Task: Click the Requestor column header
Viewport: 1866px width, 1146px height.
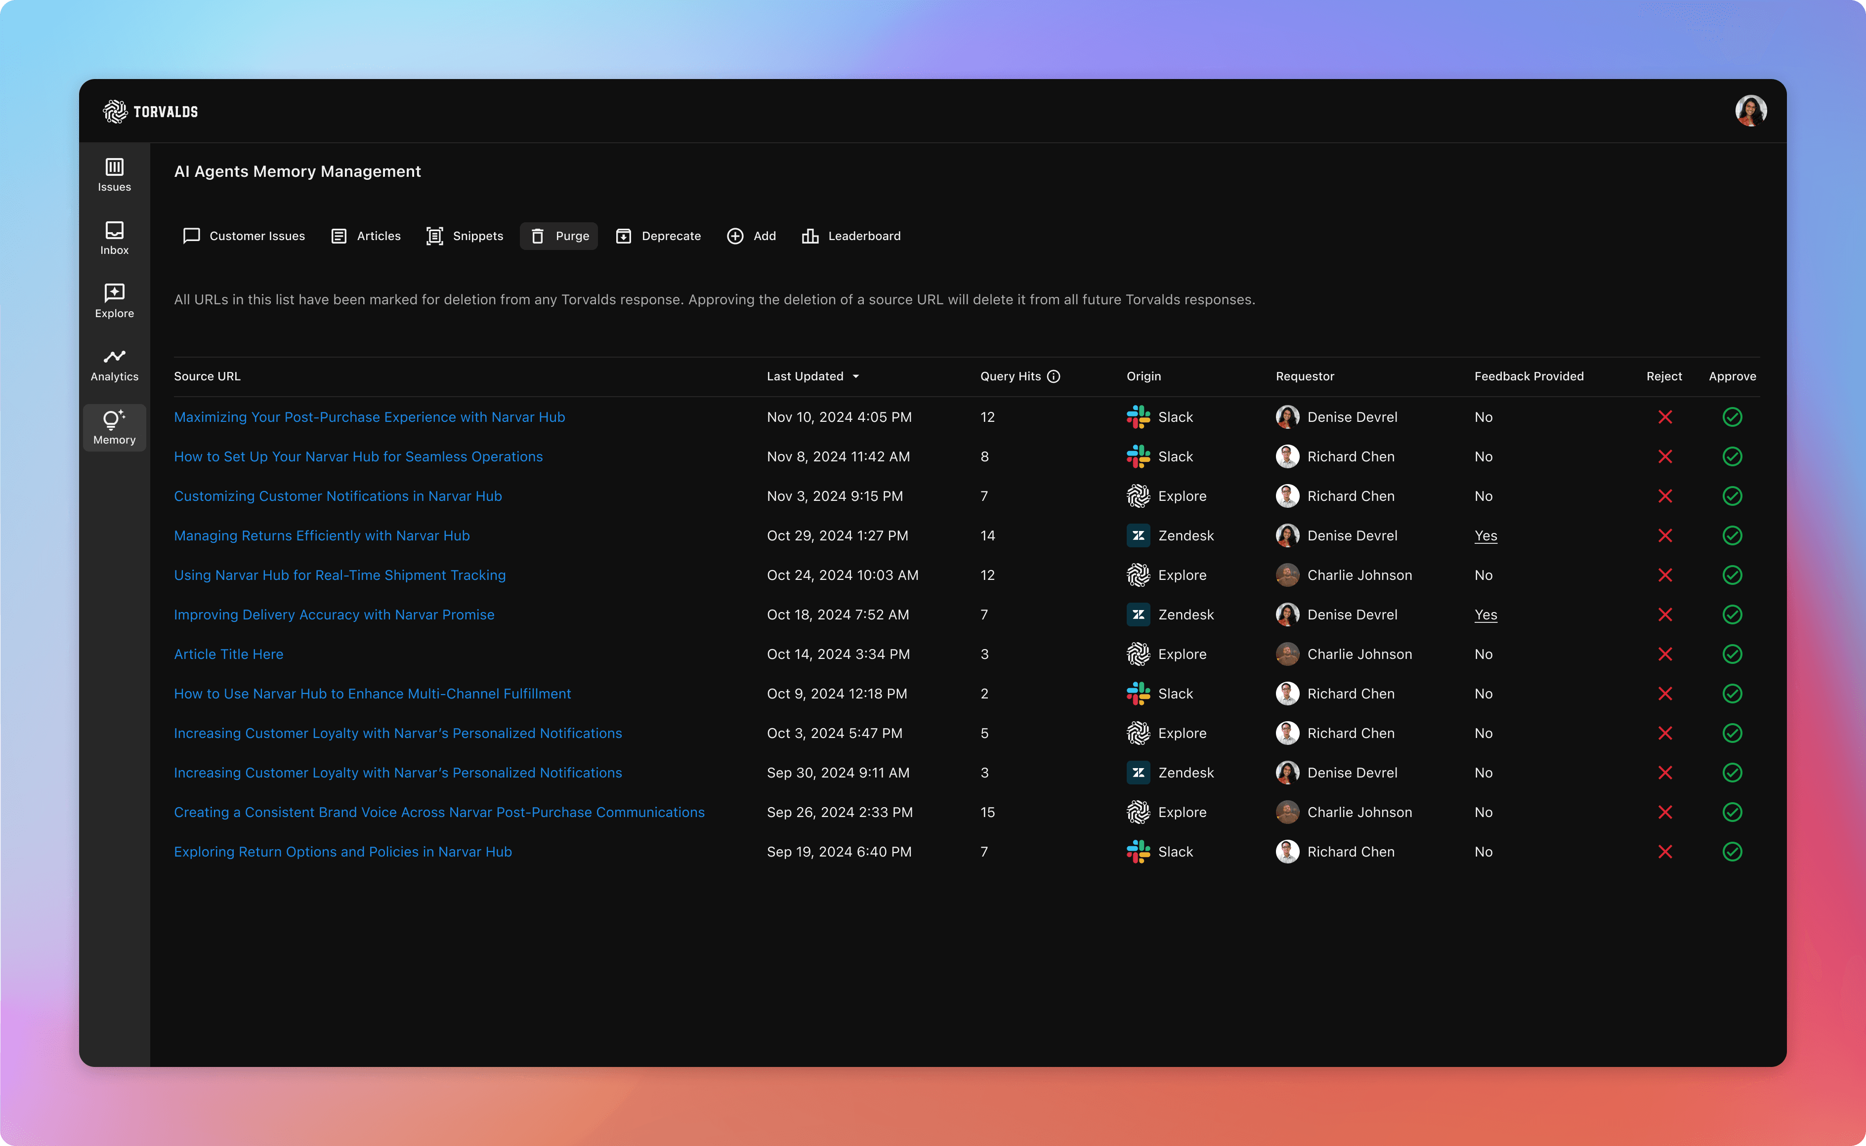Action: click(x=1305, y=377)
